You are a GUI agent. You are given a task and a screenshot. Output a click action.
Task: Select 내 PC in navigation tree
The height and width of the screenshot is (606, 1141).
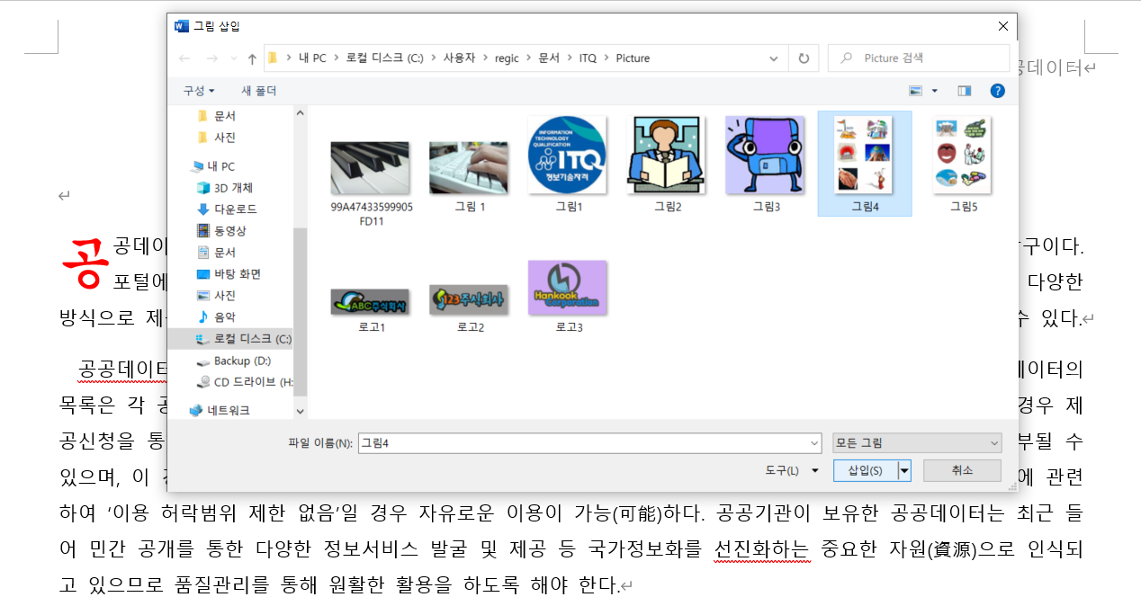(x=212, y=166)
